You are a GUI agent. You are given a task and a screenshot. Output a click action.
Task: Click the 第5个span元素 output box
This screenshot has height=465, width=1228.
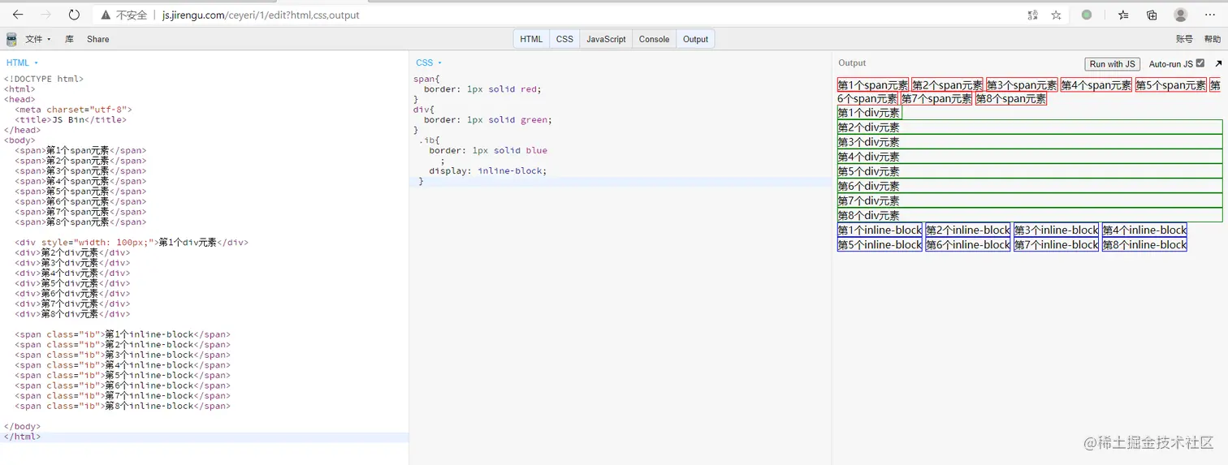1170,85
